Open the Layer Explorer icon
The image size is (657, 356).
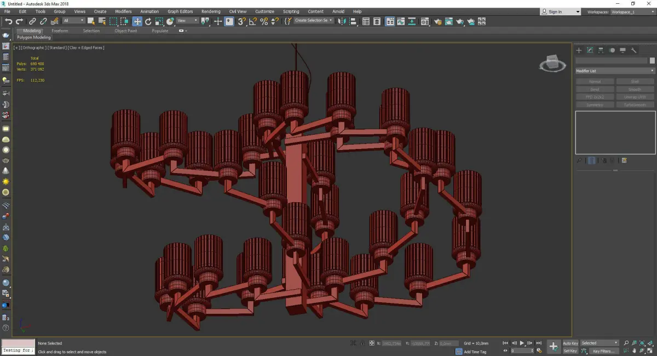tap(377, 21)
